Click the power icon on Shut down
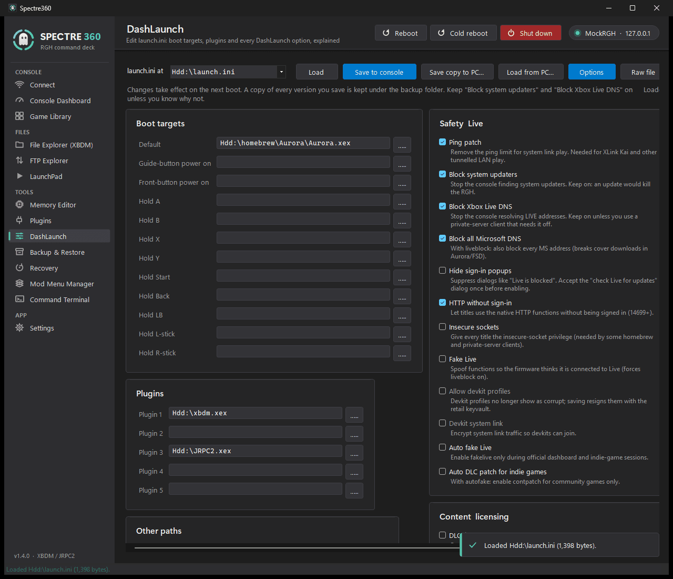673x579 pixels. click(511, 33)
